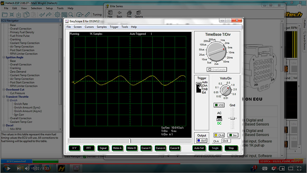307x173 pixels.
Task: Collapse the Overboost Cut tree node
Action: (4, 89)
